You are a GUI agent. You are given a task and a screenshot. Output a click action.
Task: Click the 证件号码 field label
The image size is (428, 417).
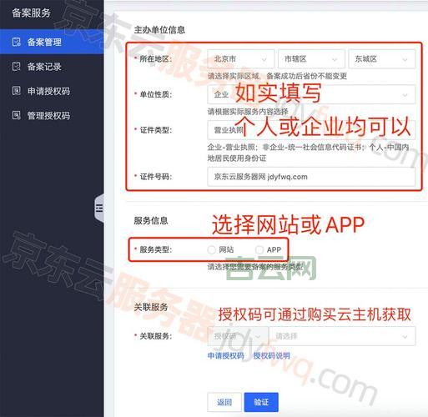point(156,177)
